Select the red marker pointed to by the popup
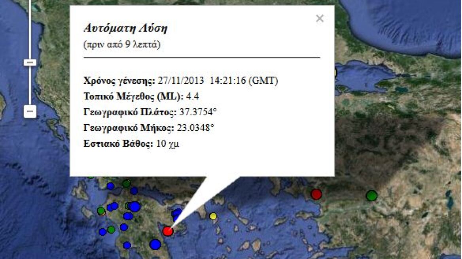Screen dimensions: 462x259 pos(169,232)
